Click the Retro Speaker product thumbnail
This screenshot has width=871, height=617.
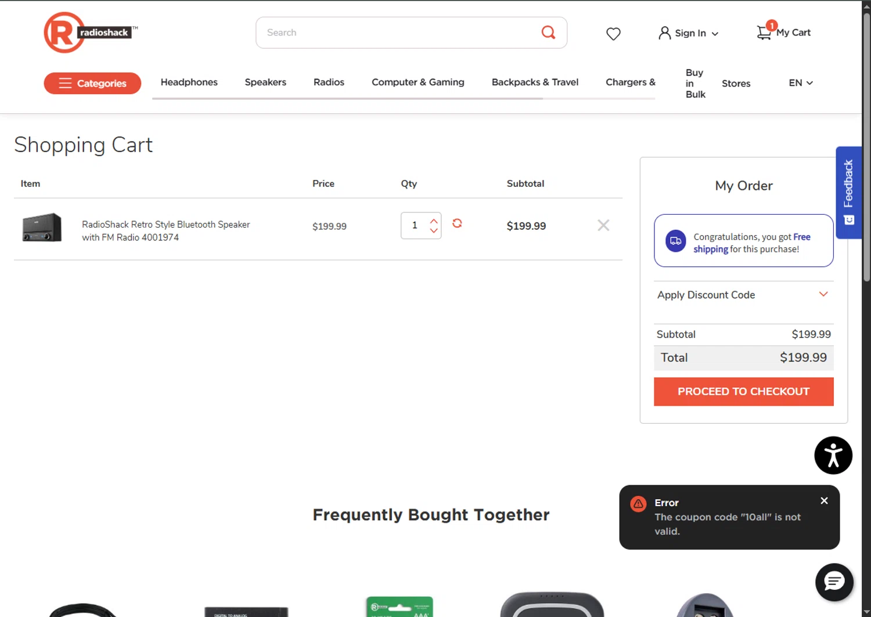42,227
